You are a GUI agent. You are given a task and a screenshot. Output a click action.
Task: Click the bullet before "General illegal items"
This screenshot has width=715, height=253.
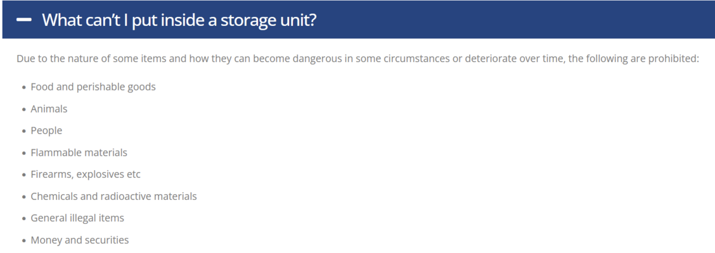click(x=23, y=219)
